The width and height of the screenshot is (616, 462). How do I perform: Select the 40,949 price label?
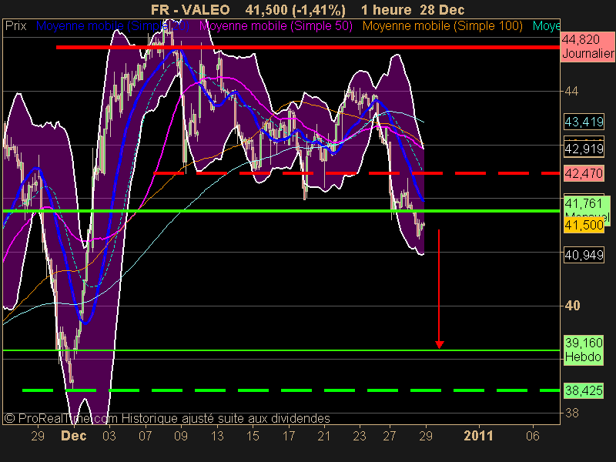[584, 256]
